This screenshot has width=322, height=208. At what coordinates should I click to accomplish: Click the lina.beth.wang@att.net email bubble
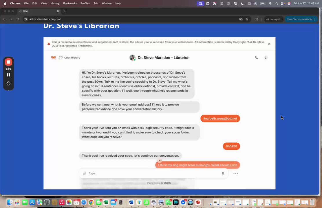(220, 118)
